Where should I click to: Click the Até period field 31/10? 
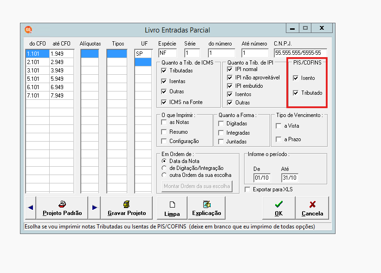290,178
